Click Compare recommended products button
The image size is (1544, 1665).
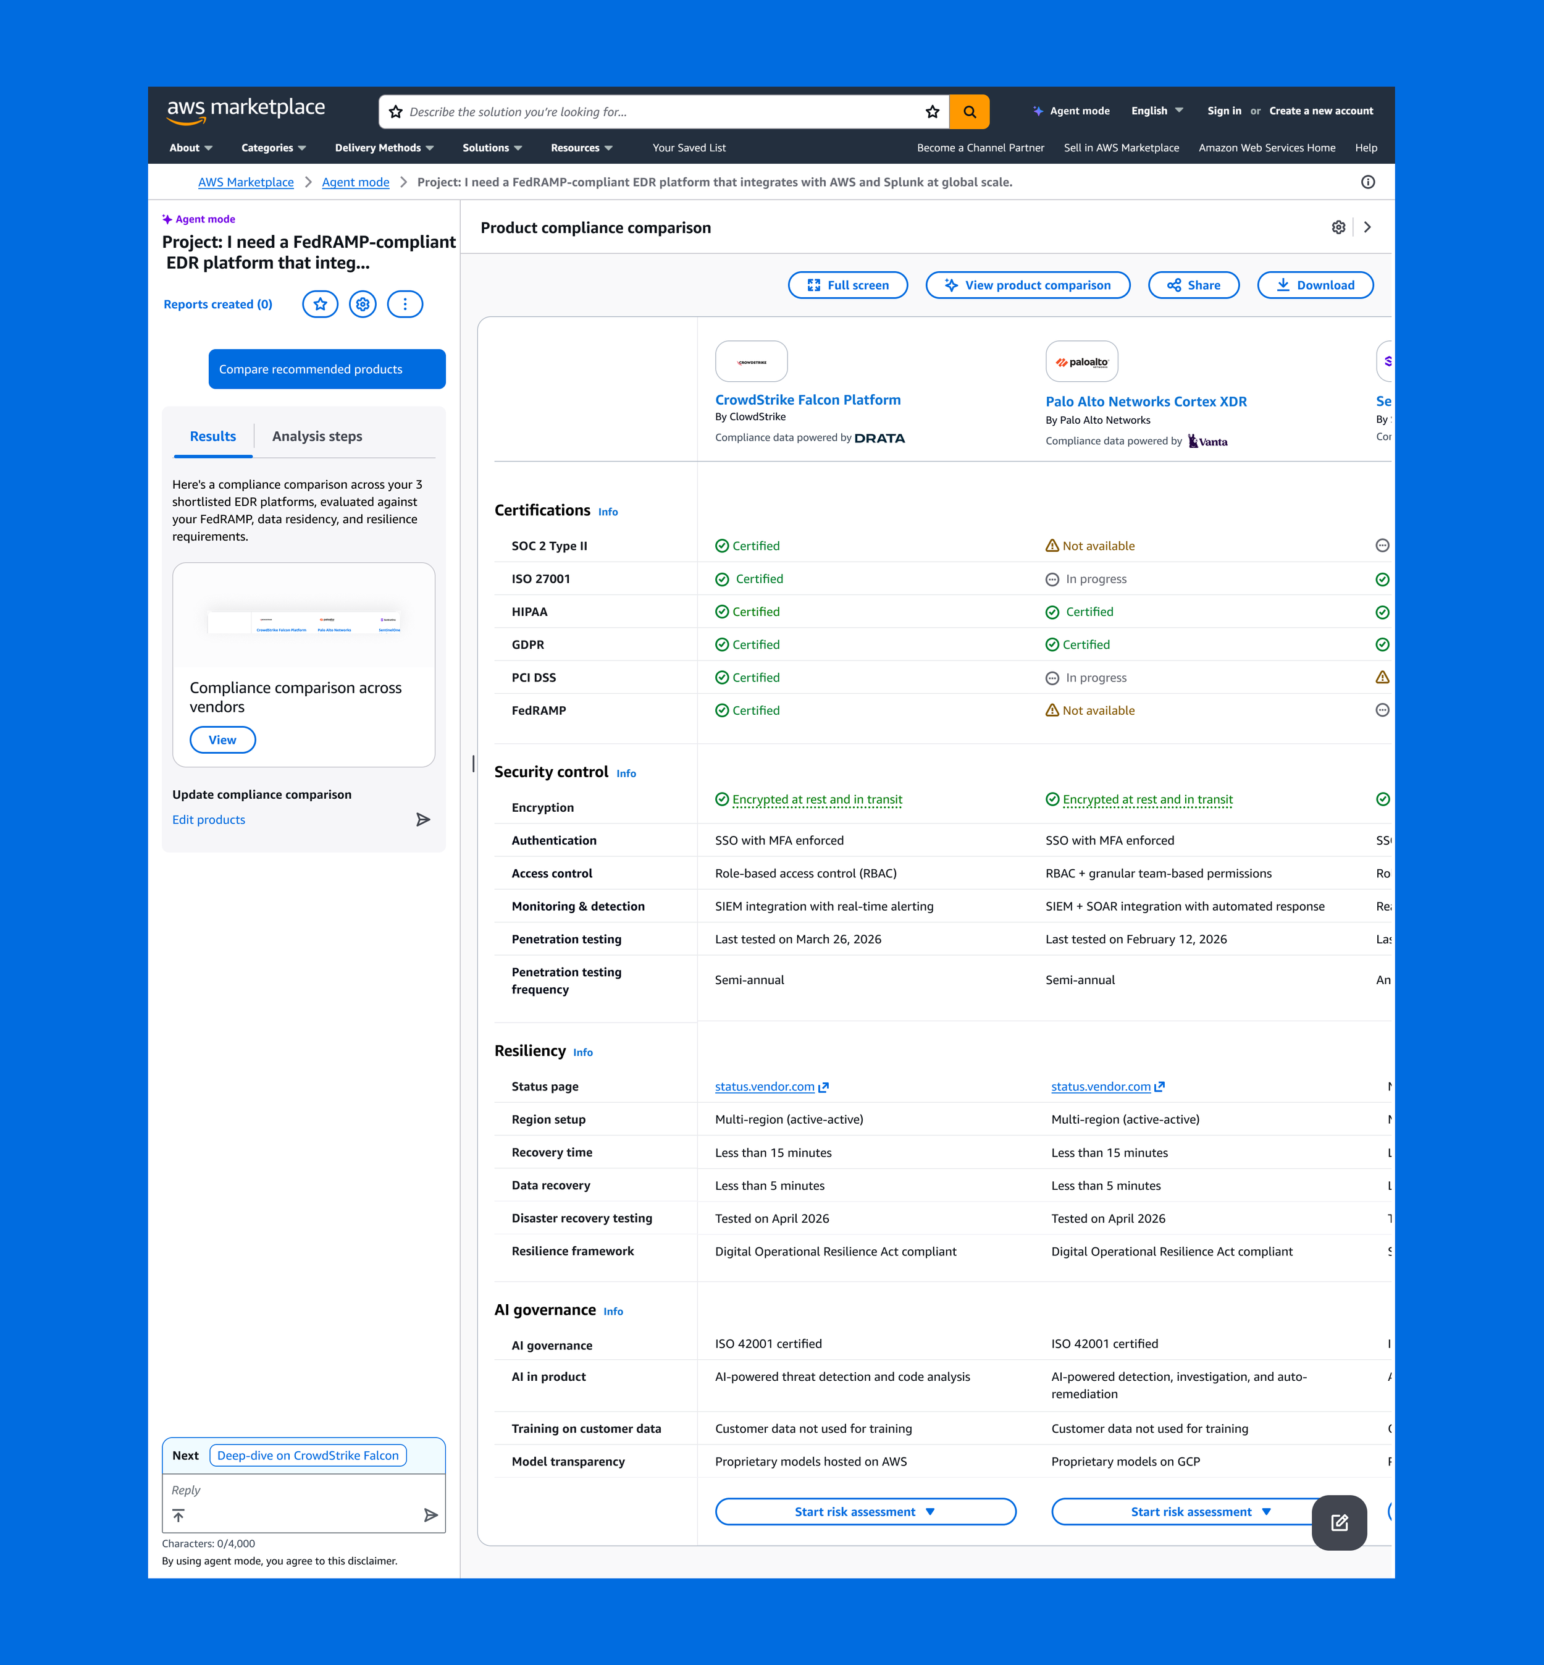point(327,369)
